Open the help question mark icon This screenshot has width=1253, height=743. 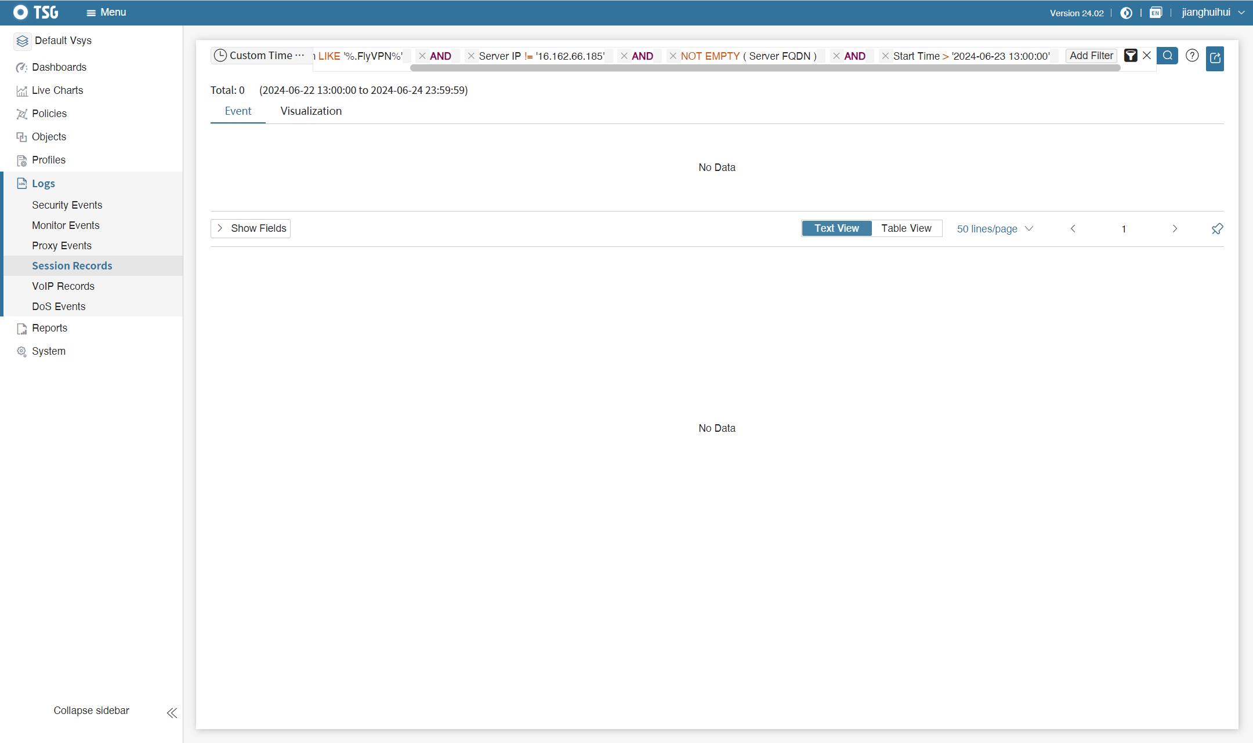tap(1192, 56)
